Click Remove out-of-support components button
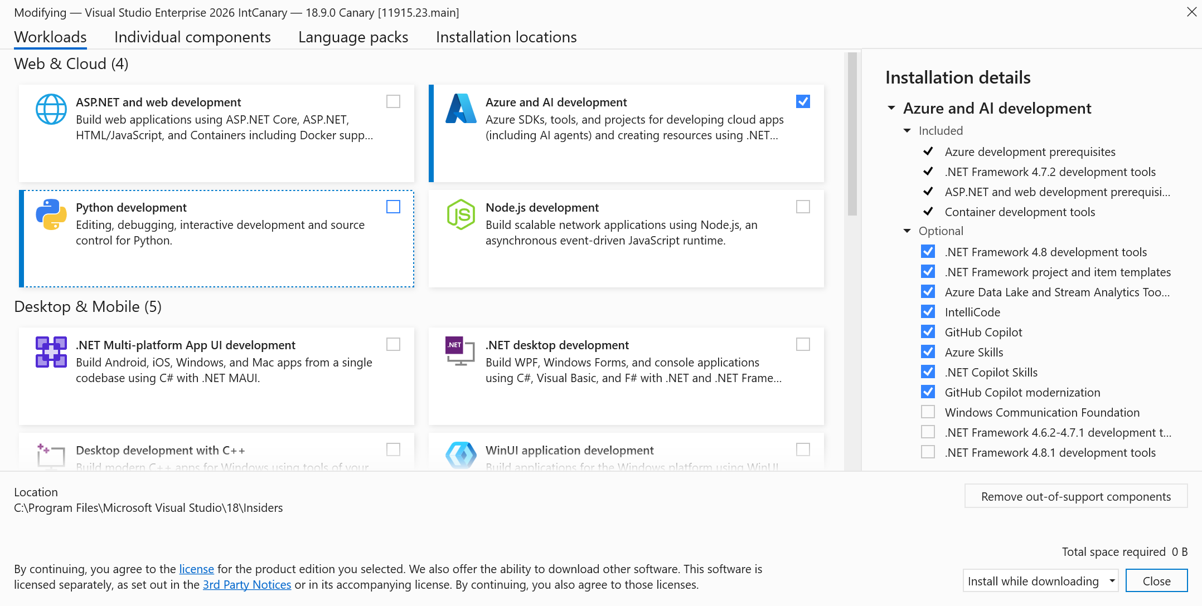Screen dimensions: 1202x606 [1076, 496]
